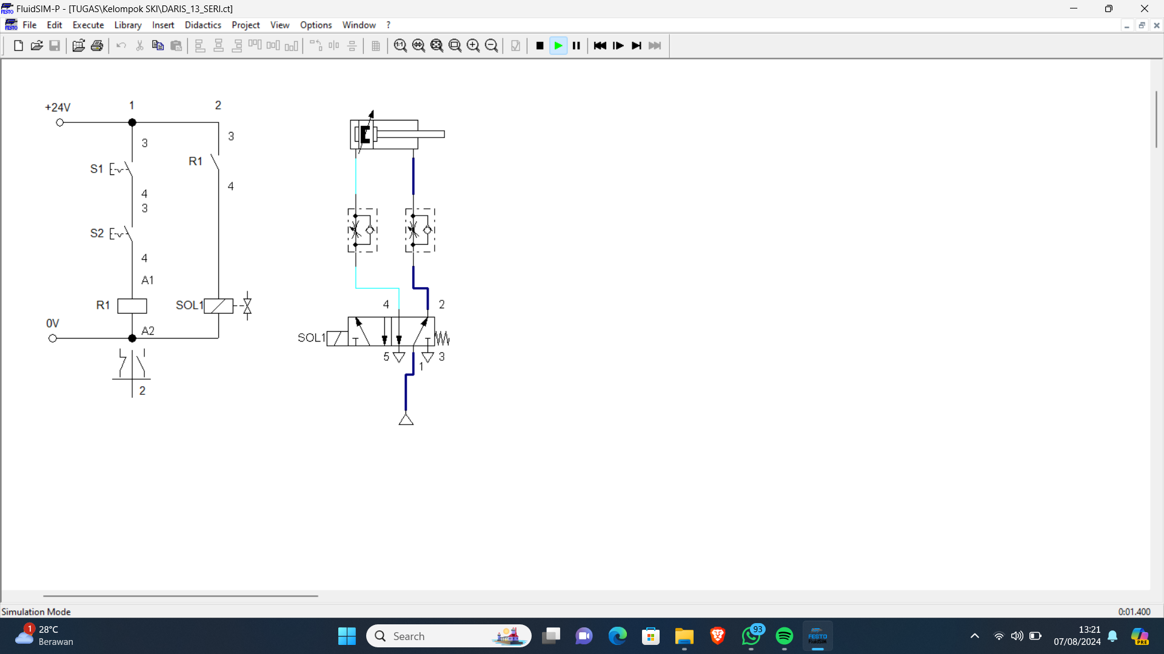Screen dimensions: 1164x654
Task: Reset simulation to the beginning
Action: coord(600,46)
